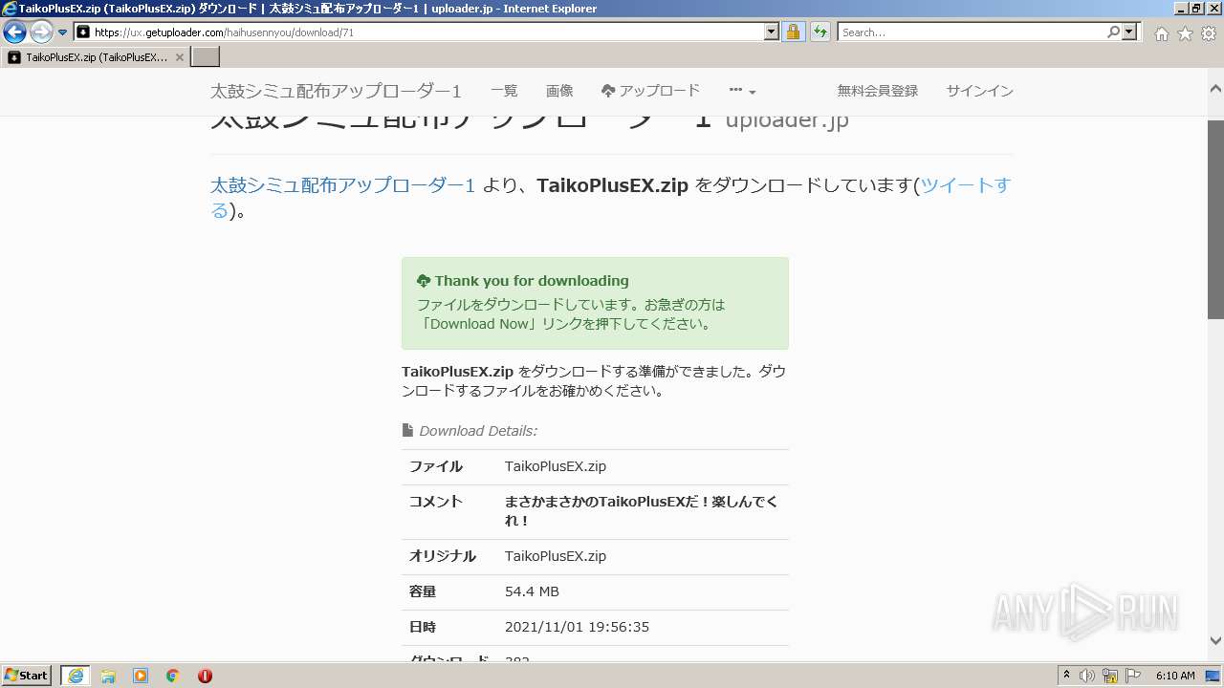1224x688 pixels.
Task: Click the browser Back arrow button
Action: [14, 32]
